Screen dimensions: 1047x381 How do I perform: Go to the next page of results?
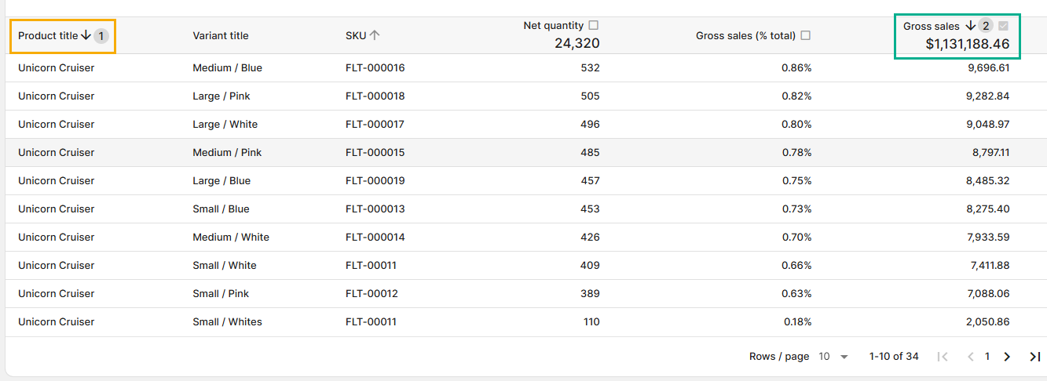pyautogui.click(x=1007, y=357)
